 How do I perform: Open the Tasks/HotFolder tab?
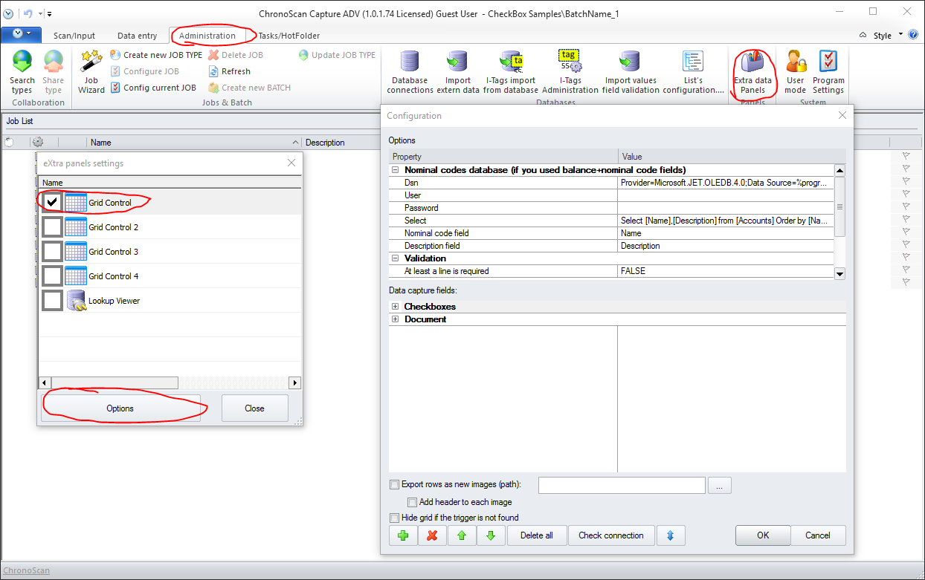point(289,36)
